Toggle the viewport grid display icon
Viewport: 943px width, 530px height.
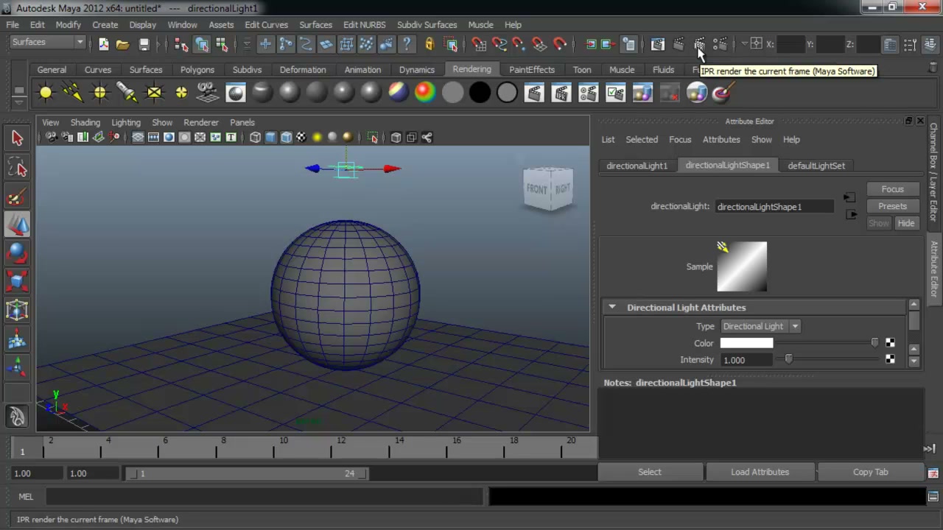click(138, 138)
